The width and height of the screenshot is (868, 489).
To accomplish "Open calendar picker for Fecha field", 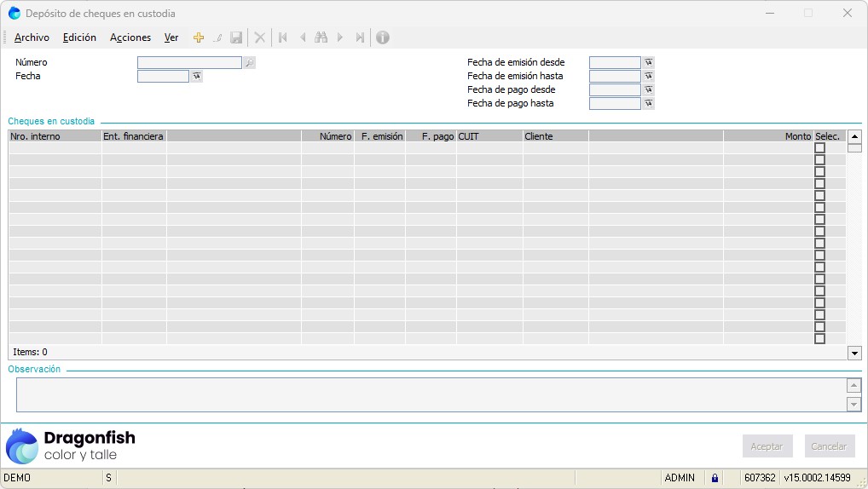I will (x=197, y=77).
